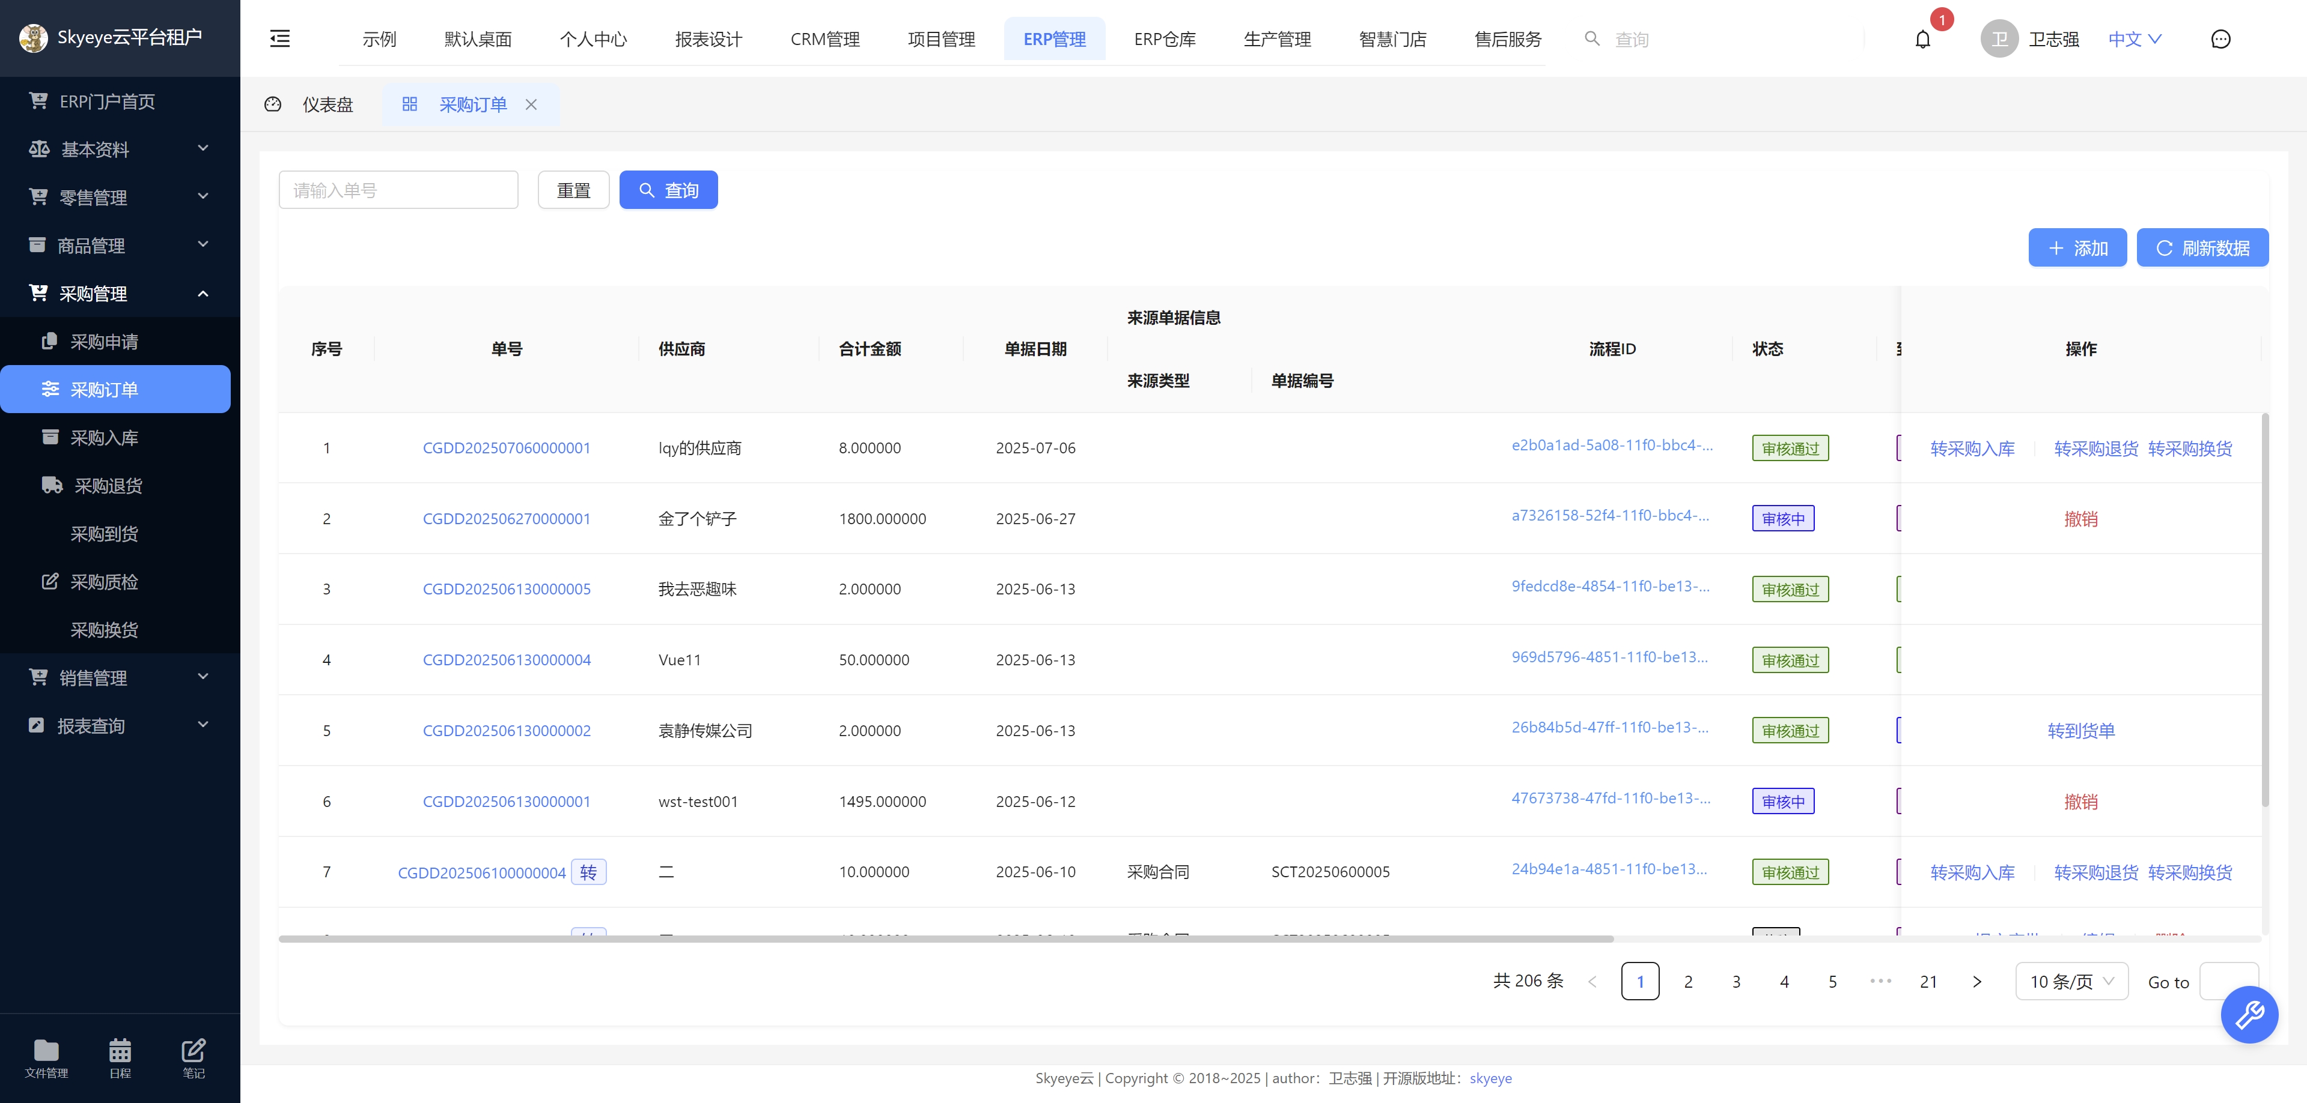The image size is (2307, 1103).
Task: Switch to the 默认桌面 top menu
Action: [478, 40]
